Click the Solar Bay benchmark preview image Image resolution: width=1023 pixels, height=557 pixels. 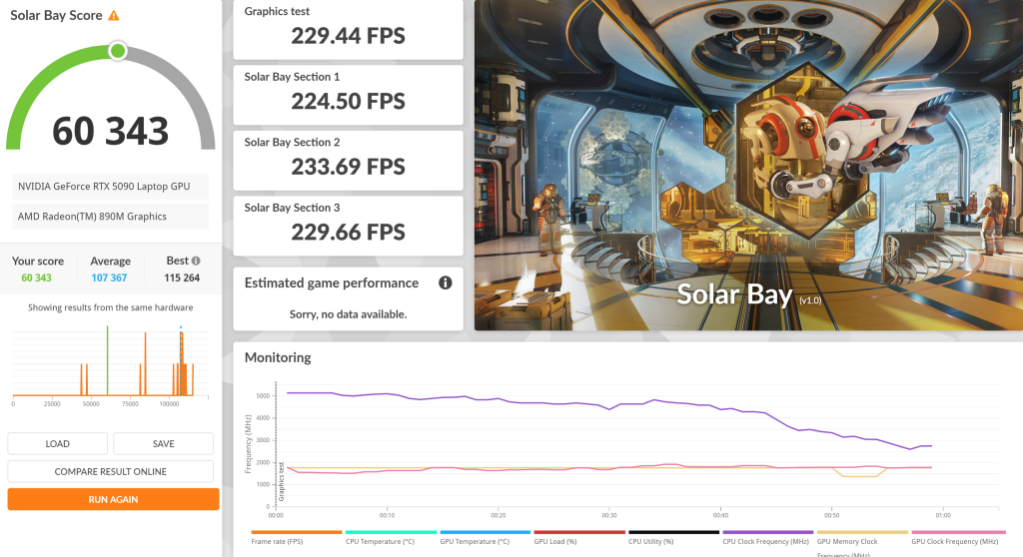(x=748, y=165)
